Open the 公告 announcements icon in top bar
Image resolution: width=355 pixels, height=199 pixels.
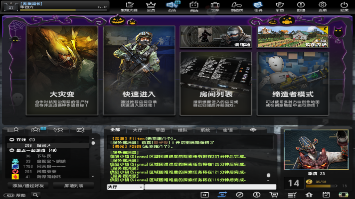tap(172, 6)
